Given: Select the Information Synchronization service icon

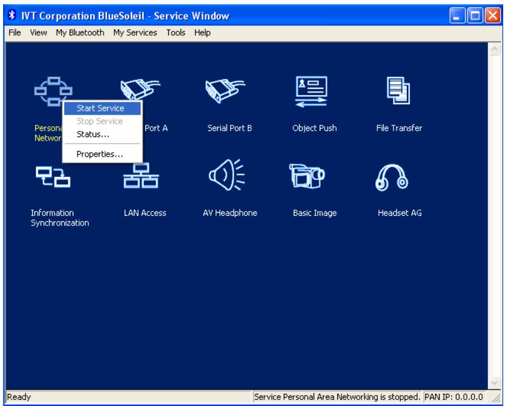Looking at the screenshot, I should click(x=53, y=176).
